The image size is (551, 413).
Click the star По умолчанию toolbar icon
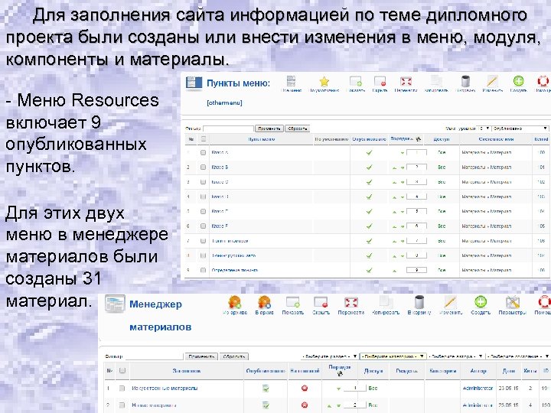324,82
